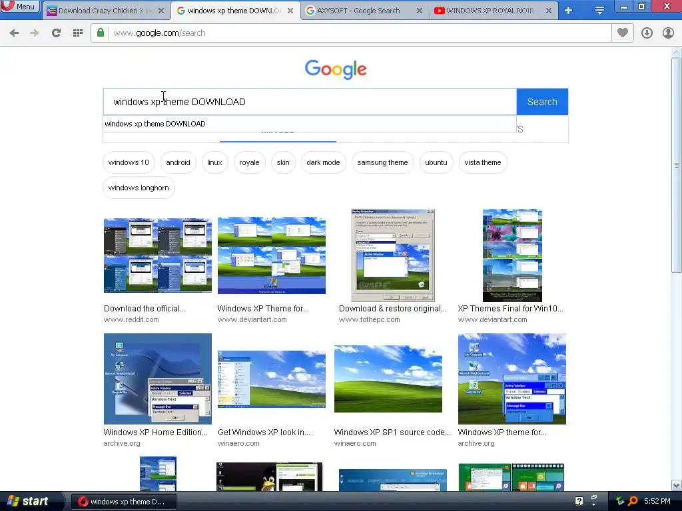
Task: Filter by dark mode chip
Action: [323, 162]
